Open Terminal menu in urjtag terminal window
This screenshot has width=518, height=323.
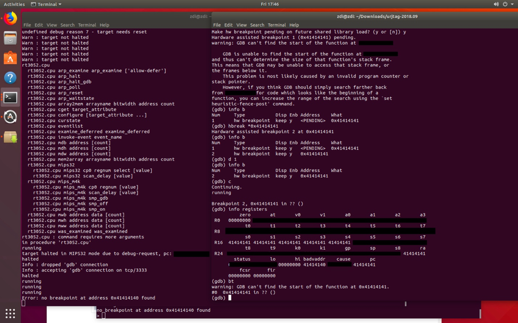[x=277, y=25]
